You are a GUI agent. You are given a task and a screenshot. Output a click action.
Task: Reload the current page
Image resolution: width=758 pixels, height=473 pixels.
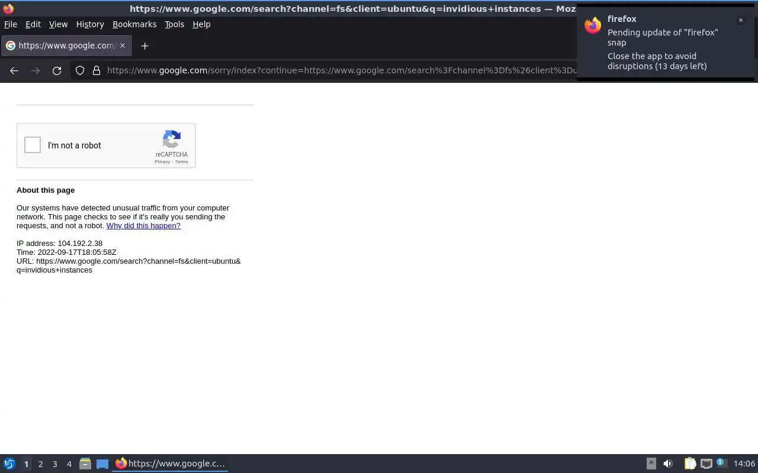(57, 70)
